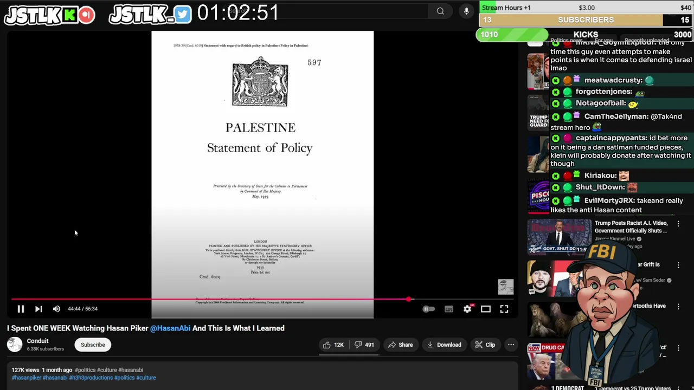694x390 pixels.
Task: Click the channel watermark in video corner
Action: tap(505, 287)
